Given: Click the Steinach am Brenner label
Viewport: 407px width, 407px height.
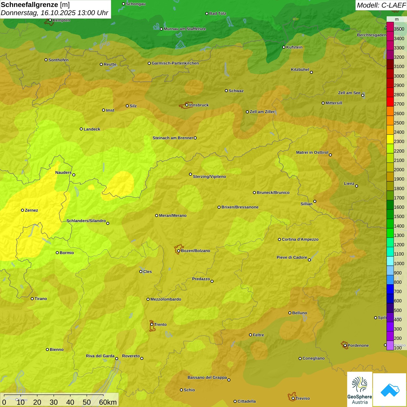Looking at the screenshot, I should click(173, 138).
